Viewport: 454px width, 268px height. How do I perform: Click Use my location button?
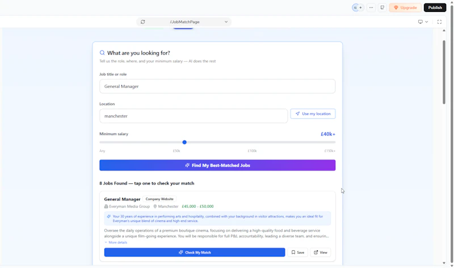[x=313, y=114]
